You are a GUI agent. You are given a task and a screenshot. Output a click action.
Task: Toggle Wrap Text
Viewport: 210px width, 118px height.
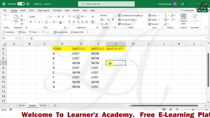point(93,17)
